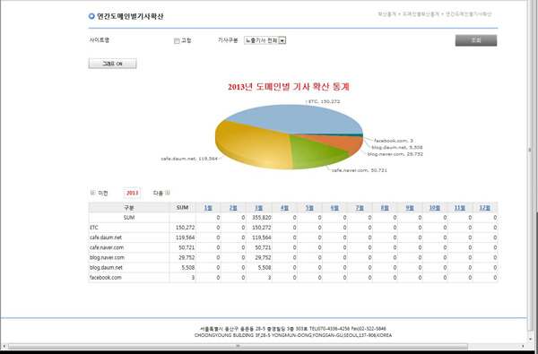This screenshot has width=538, height=354.
Task: Click the 조회 search button
Action: tap(476, 40)
